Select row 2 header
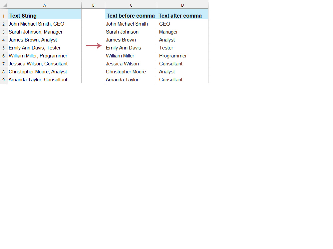 coord(4,23)
